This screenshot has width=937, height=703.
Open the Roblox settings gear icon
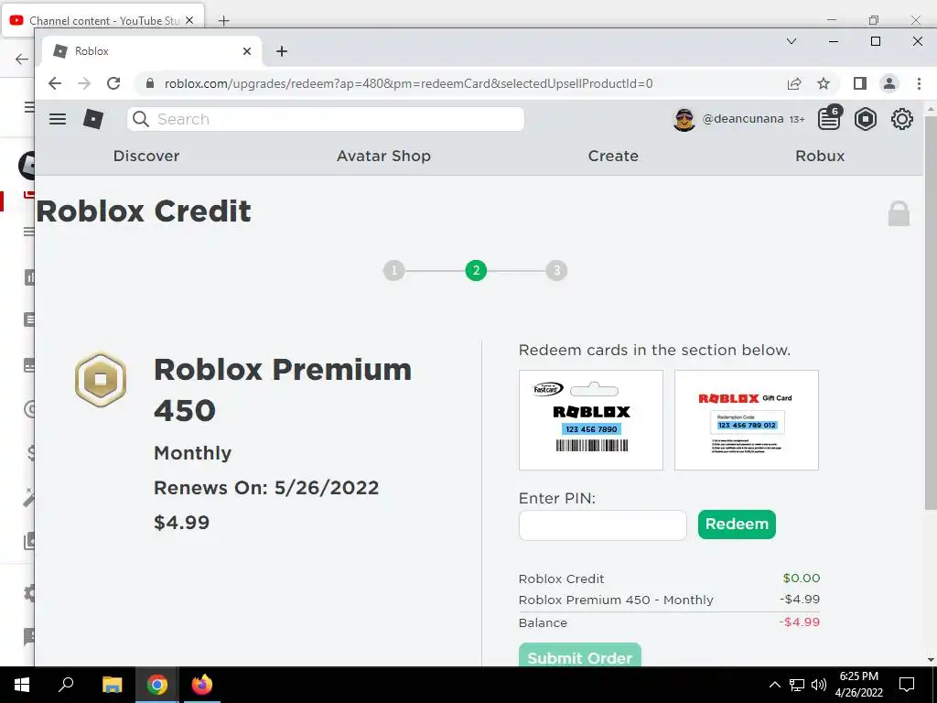[x=901, y=119]
